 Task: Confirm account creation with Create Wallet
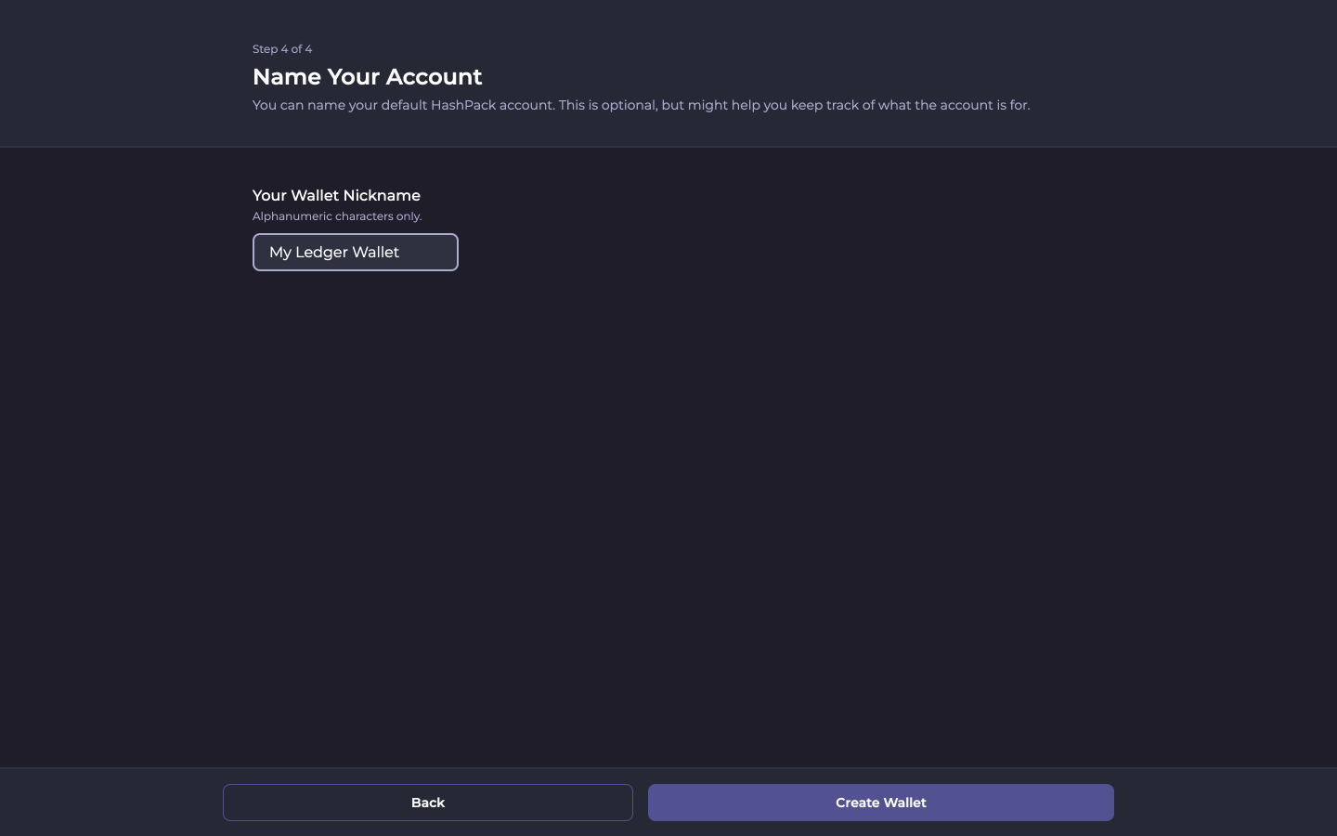pyautogui.click(x=880, y=803)
